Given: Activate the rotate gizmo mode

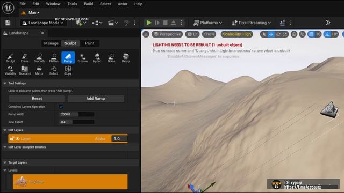Looking at the screenshot, I should coord(278,34).
